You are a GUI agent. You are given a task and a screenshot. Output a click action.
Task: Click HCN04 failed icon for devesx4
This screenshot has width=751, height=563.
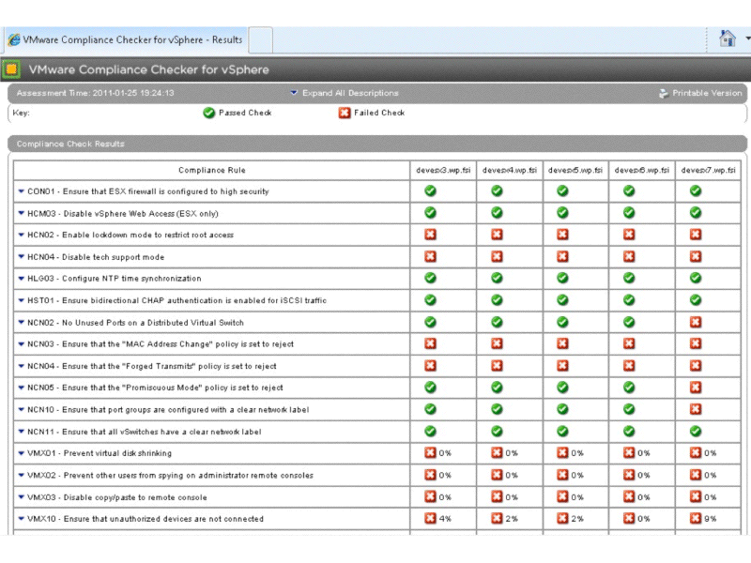click(x=498, y=256)
